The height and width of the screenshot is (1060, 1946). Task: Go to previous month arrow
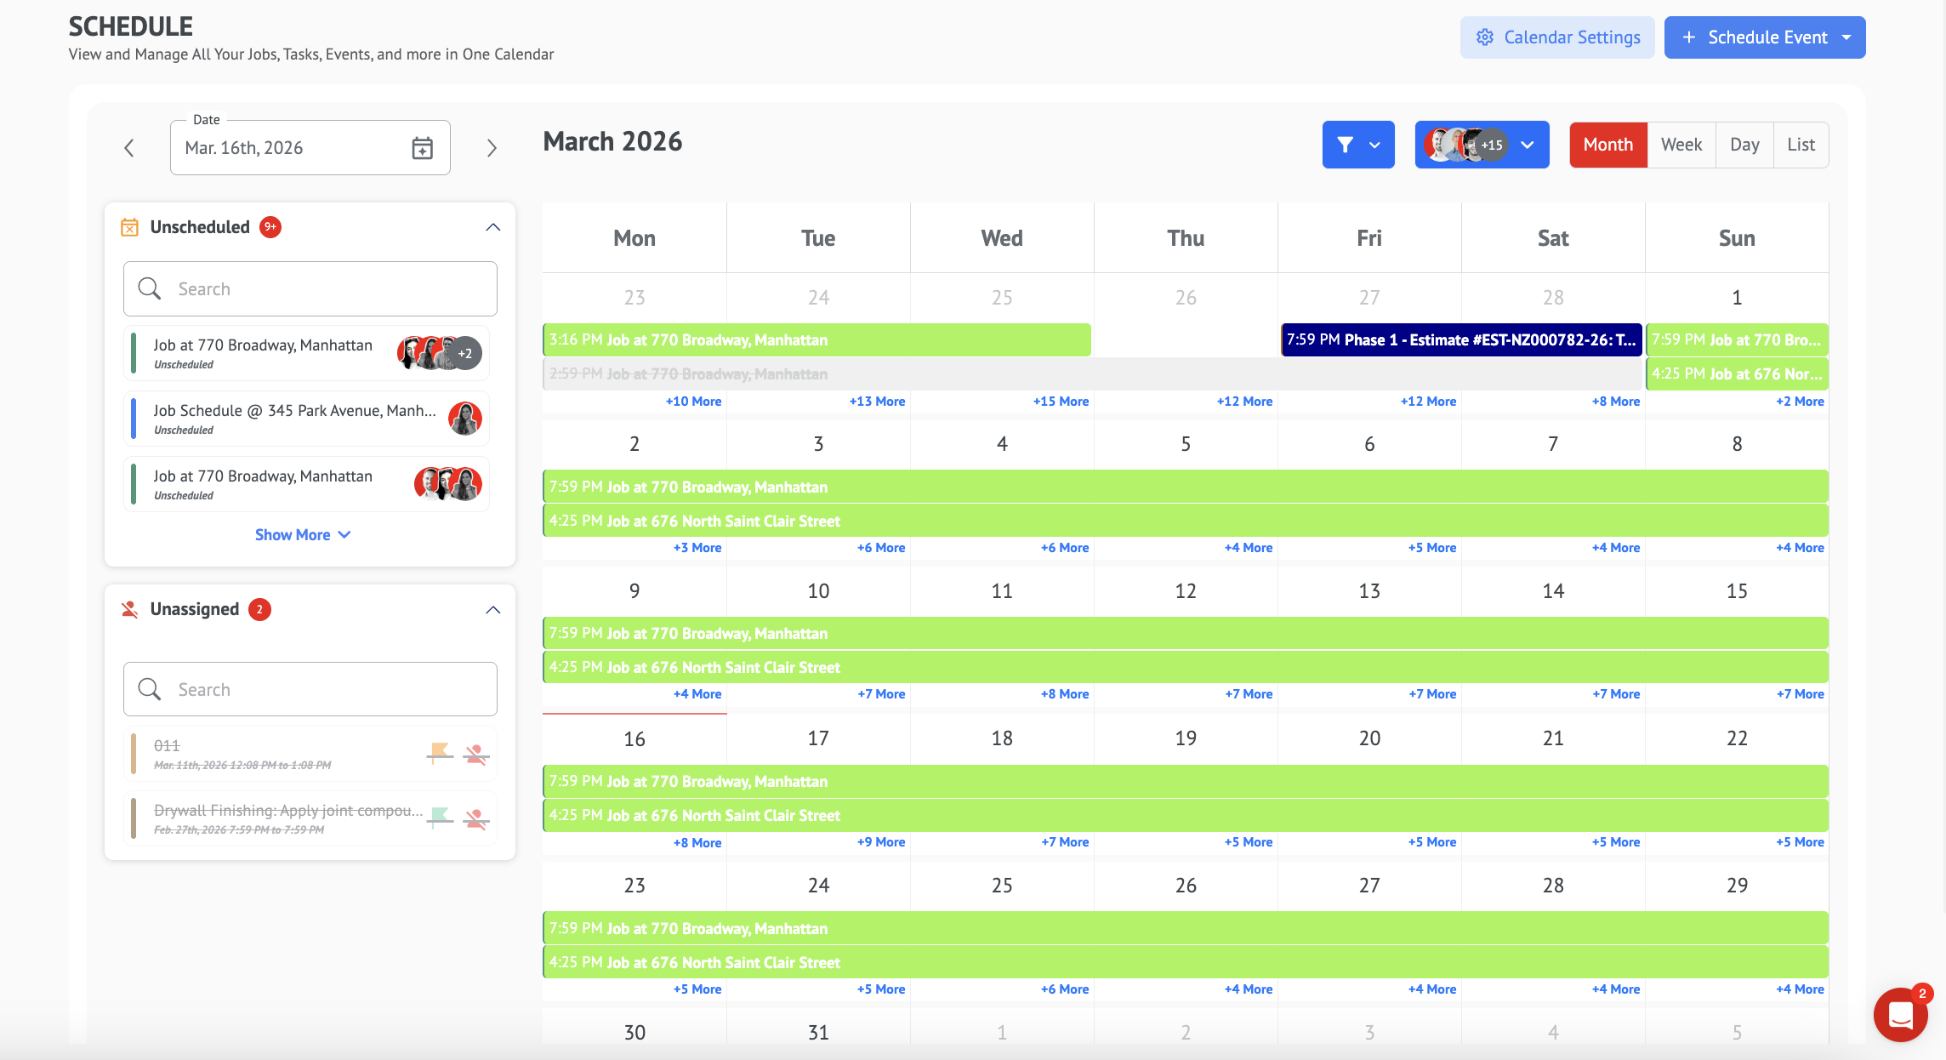click(x=129, y=148)
